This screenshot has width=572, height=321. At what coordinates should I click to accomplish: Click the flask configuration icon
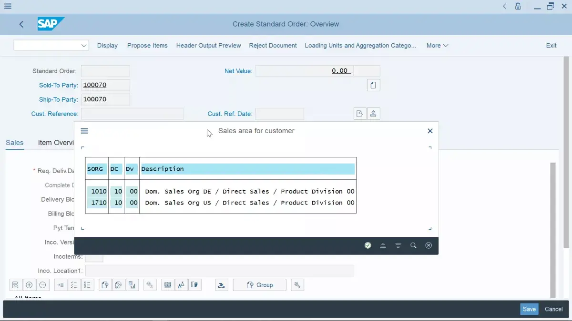181,285
